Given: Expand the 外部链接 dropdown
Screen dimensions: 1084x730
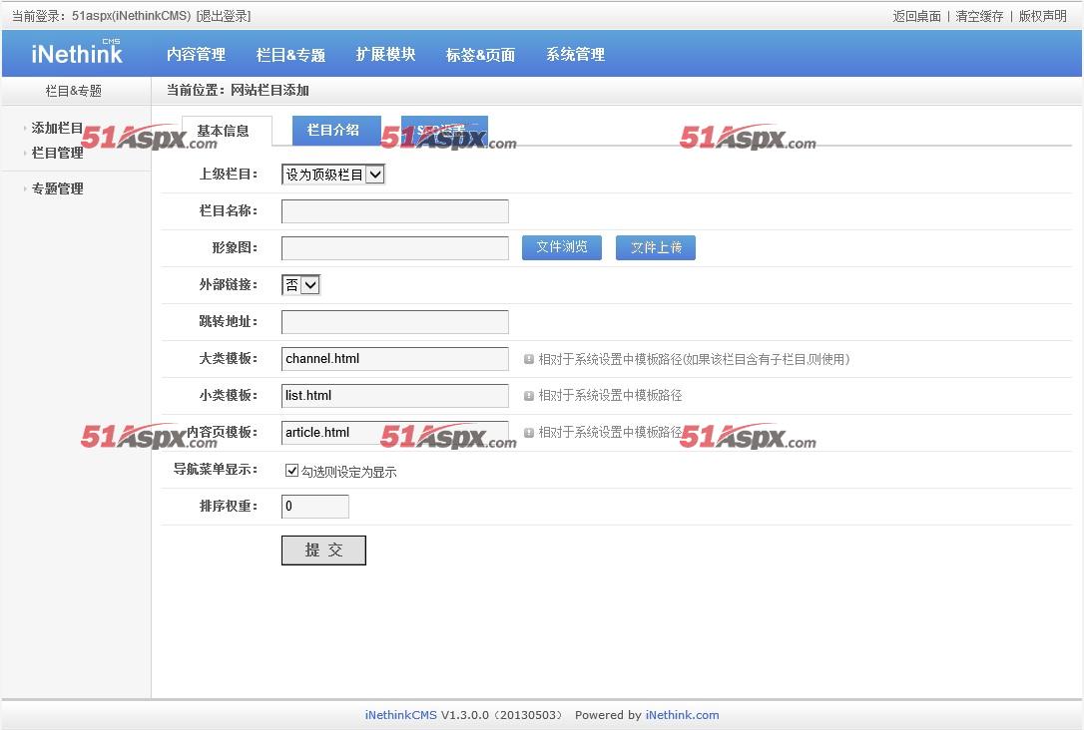Looking at the screenshot, I should click(300, 285).
